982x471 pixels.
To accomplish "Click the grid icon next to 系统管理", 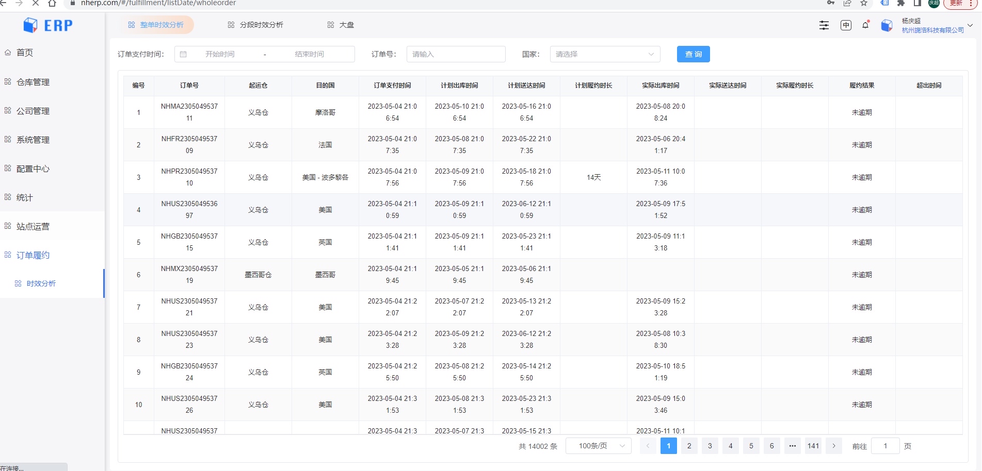I will click(8, 139).
